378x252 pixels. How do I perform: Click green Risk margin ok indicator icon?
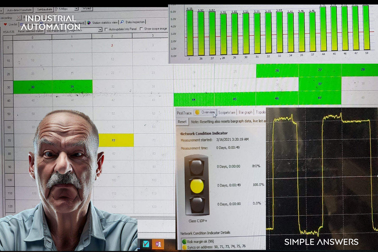[184, 242]
